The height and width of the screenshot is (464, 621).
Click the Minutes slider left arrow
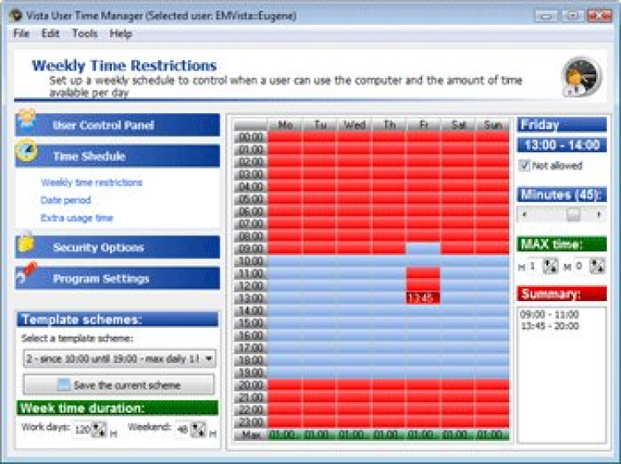(x=524, y=215)
